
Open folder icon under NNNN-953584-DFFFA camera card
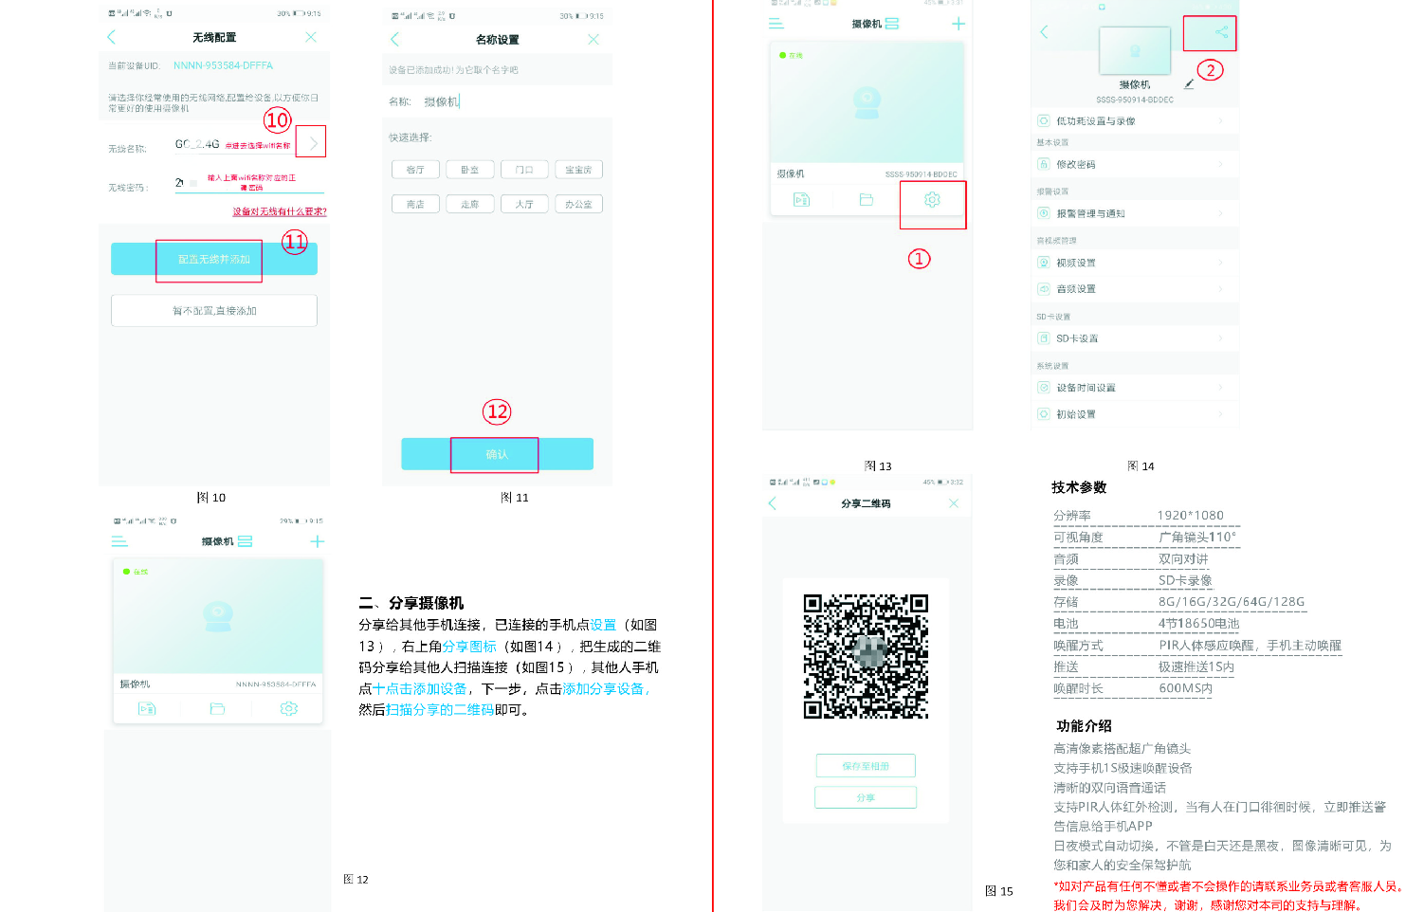coord(217,708)
